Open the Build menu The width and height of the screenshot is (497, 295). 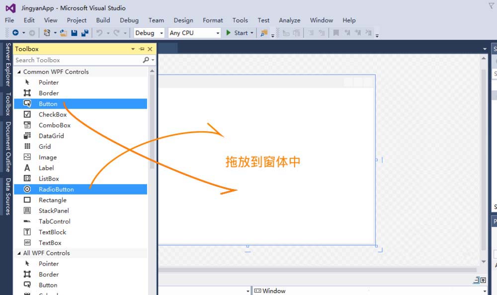[103, 20]
